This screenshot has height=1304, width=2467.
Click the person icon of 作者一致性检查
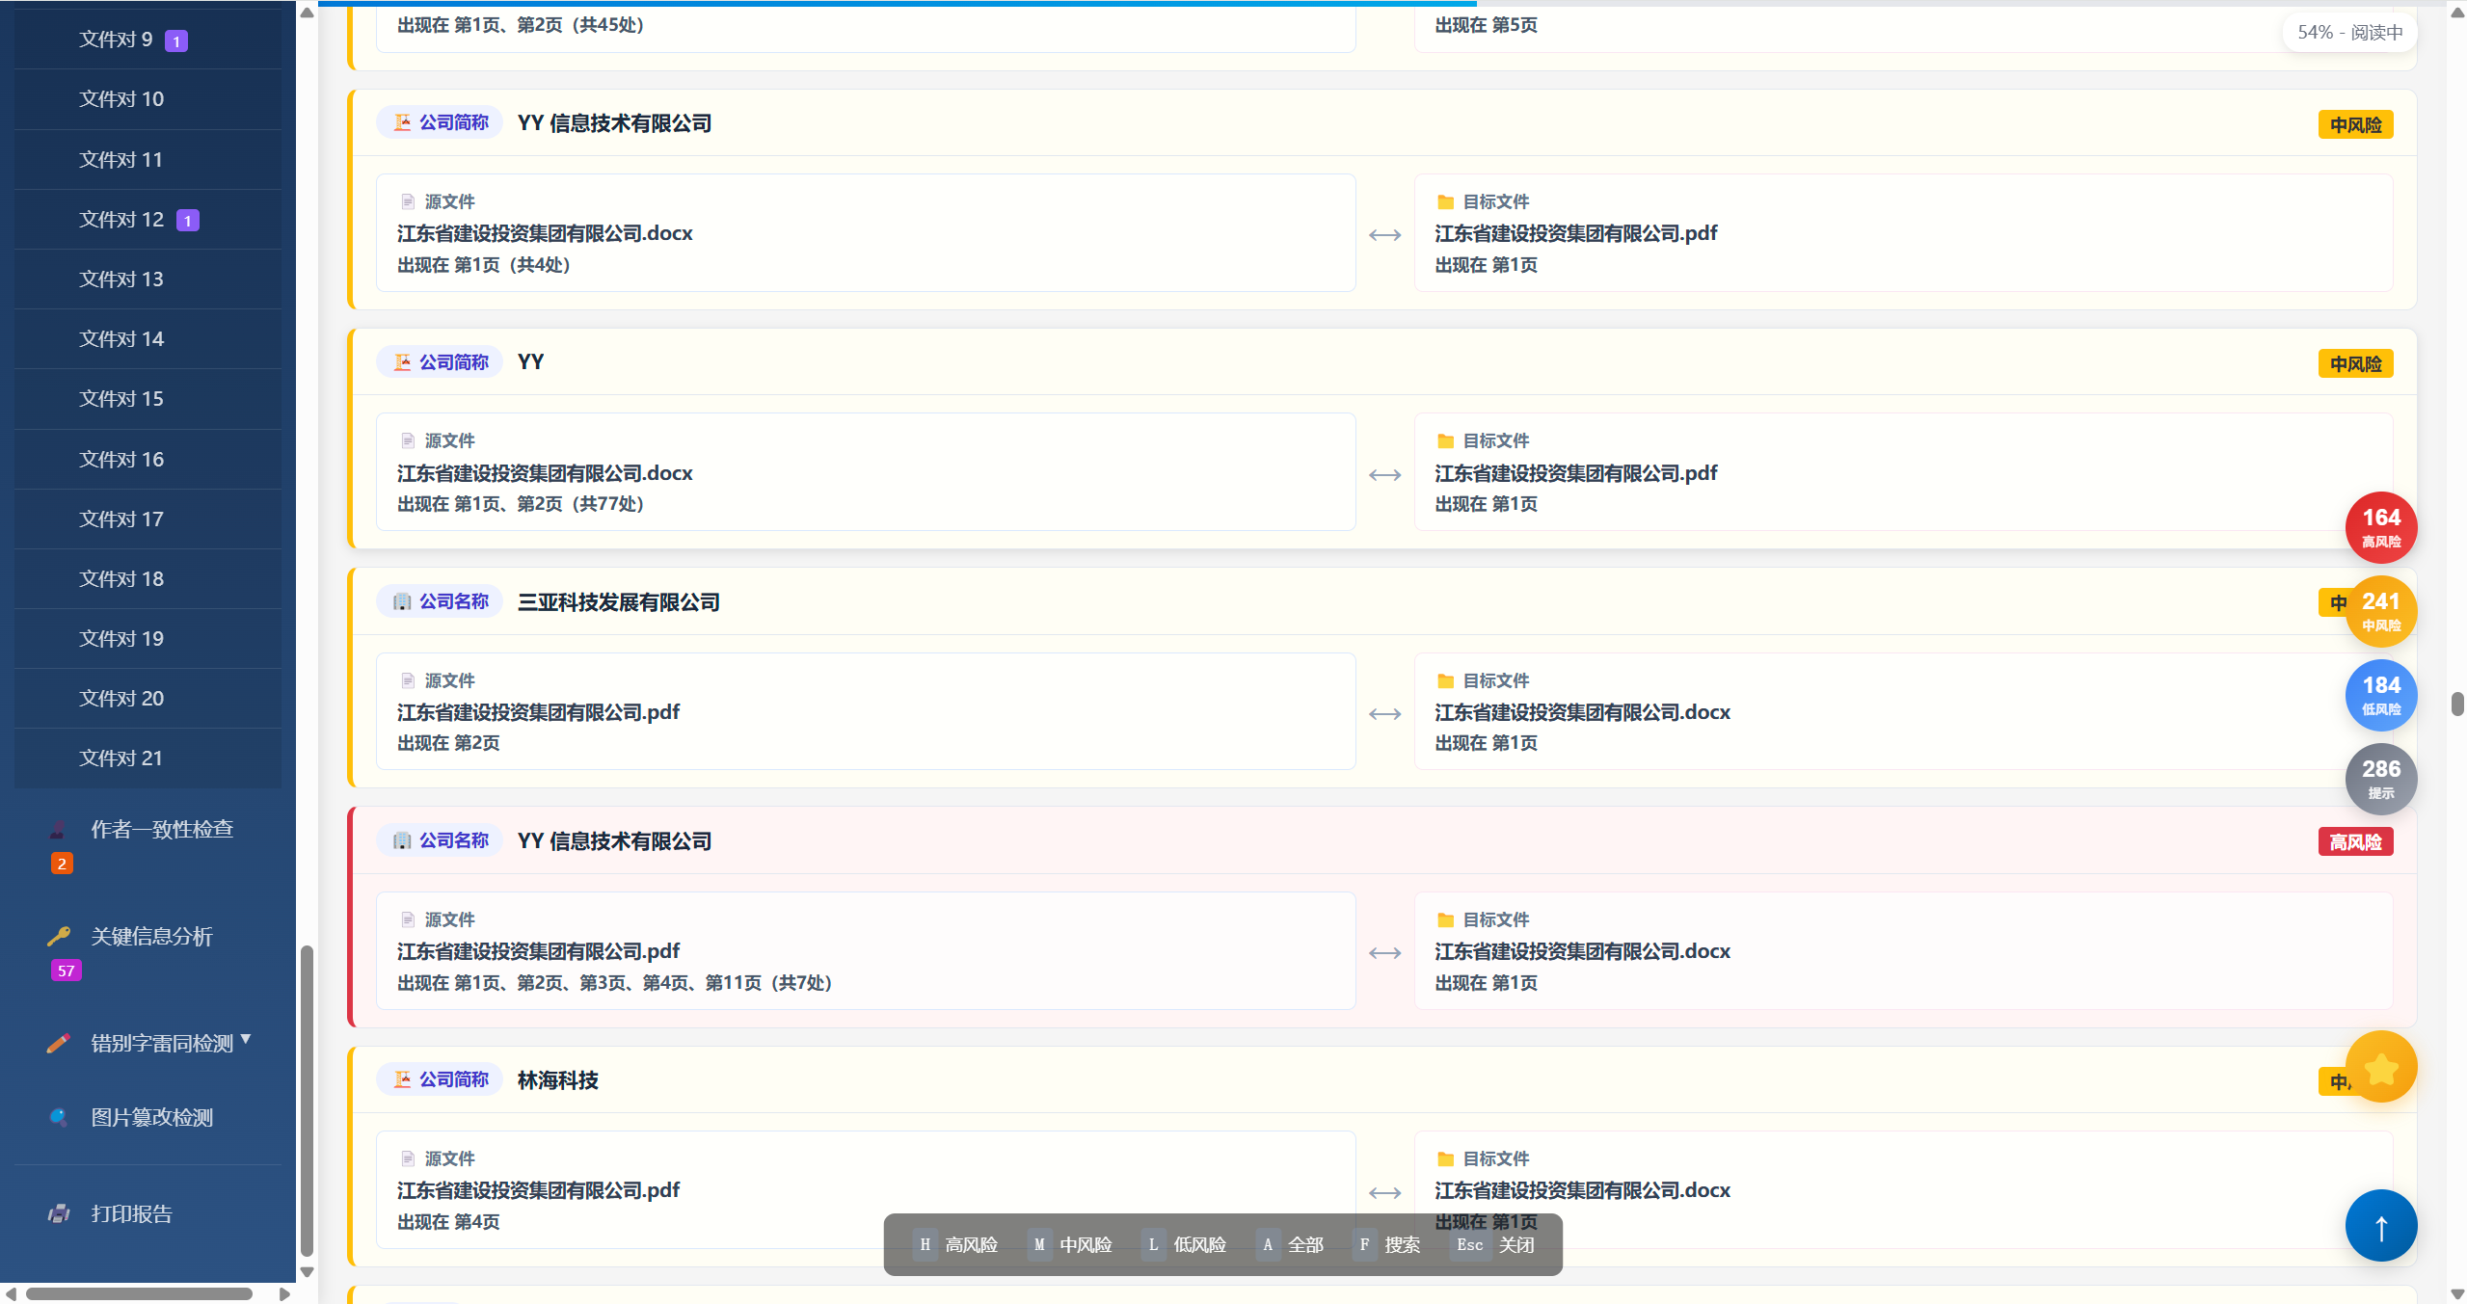[x=59, y=830]
